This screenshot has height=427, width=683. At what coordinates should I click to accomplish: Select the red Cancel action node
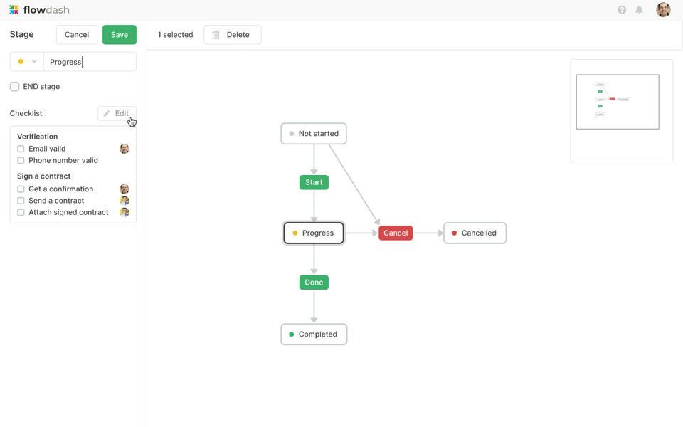[x=396, y=233]
